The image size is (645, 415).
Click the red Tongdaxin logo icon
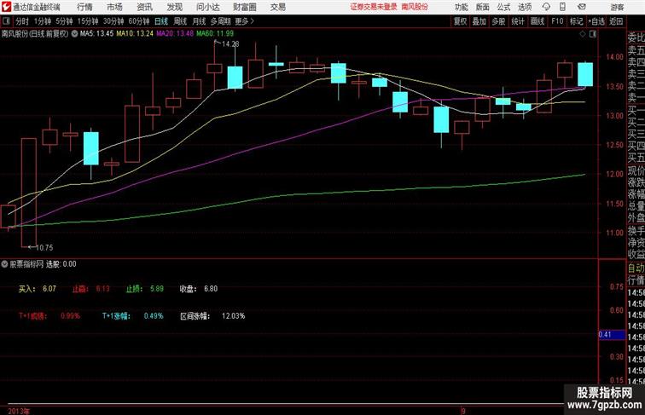point(6,7)
